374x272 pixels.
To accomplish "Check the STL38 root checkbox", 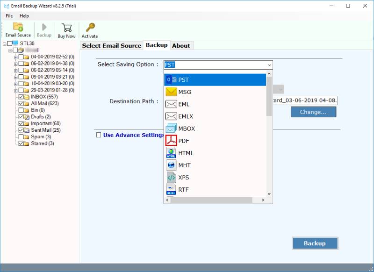I will (10, 43).
